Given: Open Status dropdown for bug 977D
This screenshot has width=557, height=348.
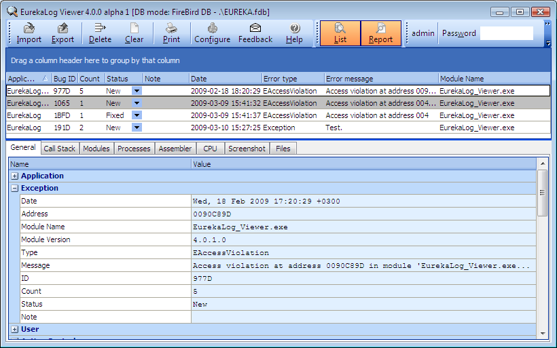Looking at the screenshot, I should (137, 91).
